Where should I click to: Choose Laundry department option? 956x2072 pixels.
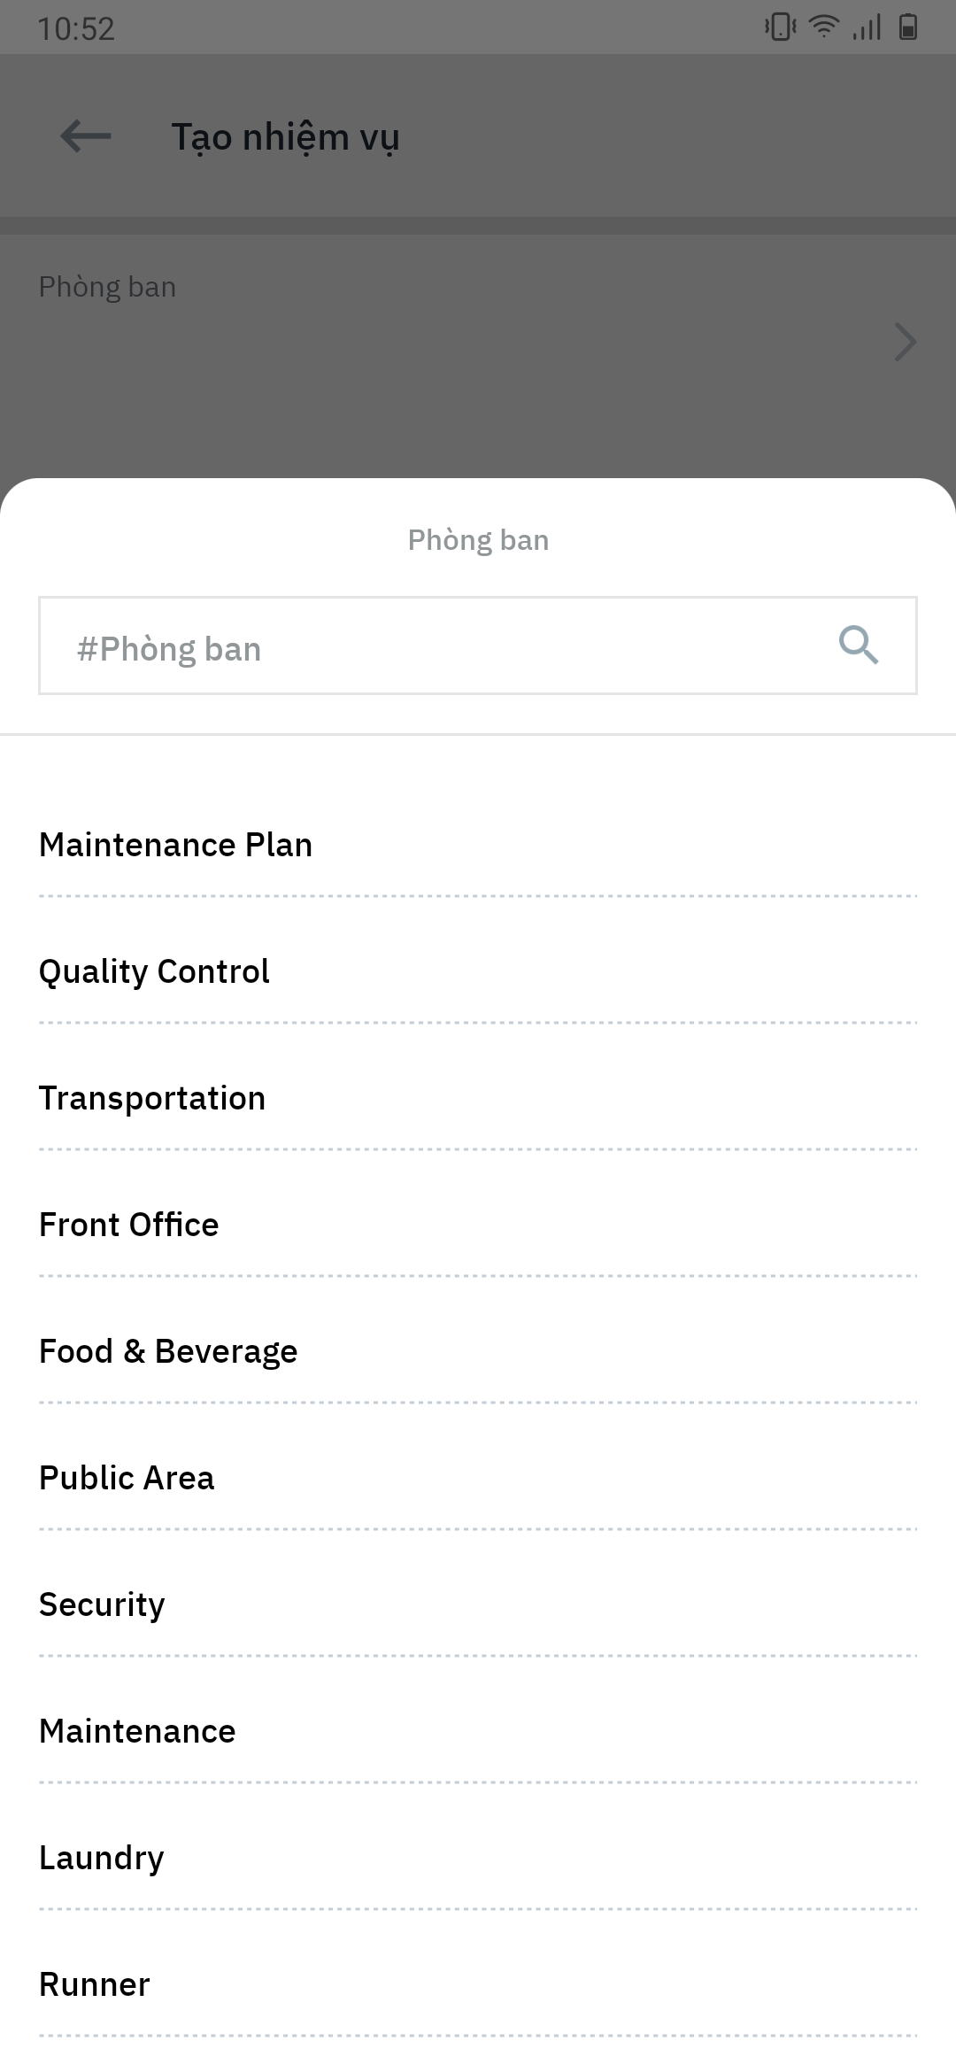click(102, 1858)
